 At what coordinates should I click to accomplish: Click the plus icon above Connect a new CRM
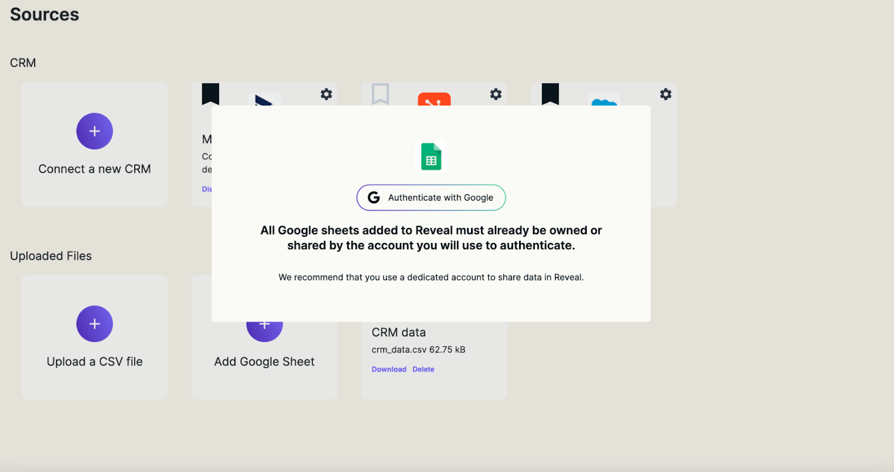point(94,131)
